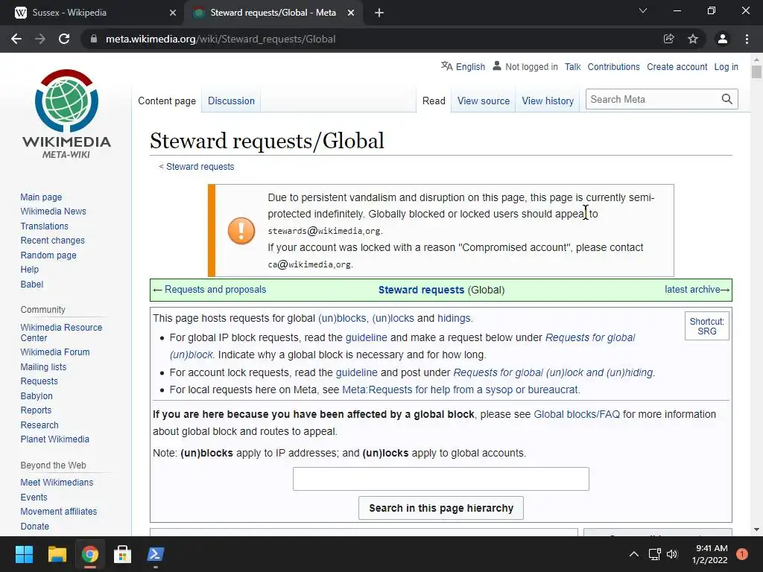This screenshot has height=572, width=763.
Task: Click the hidings link in the intro
Action: coord(454,318)
